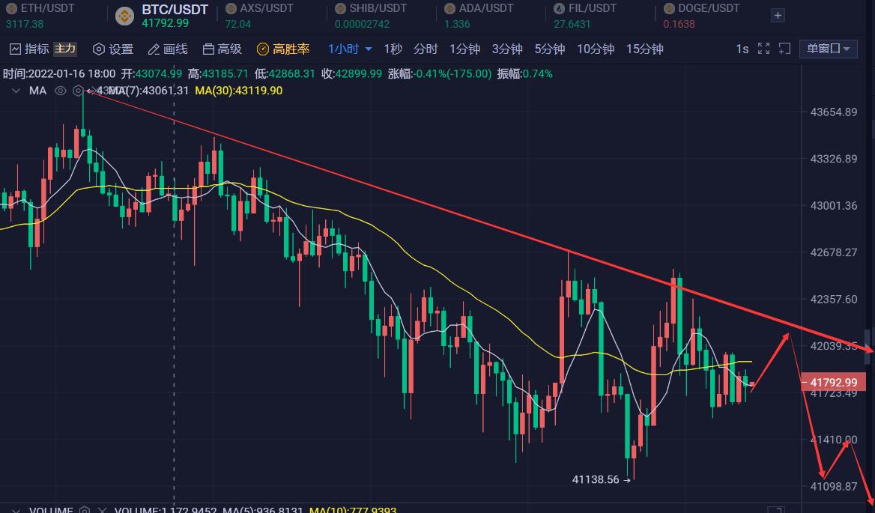Click the 振幅 0.74% value
875x513 pixels.
click(524, 73)
